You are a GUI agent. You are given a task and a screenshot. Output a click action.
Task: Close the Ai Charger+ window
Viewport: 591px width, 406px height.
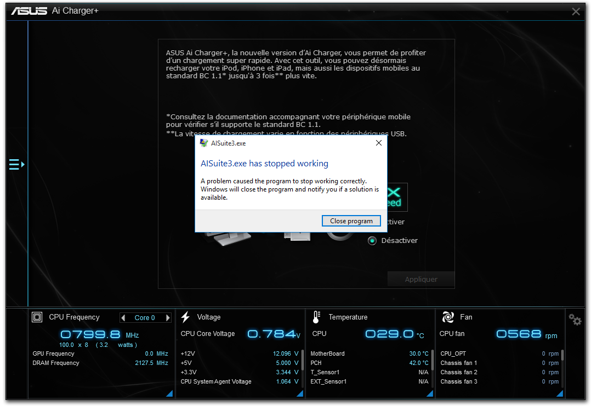pos(576,11)
